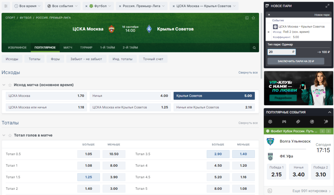334x195 pixels.
Task: Select the Забьют - не забьют chip
Action: pos(86,59)
